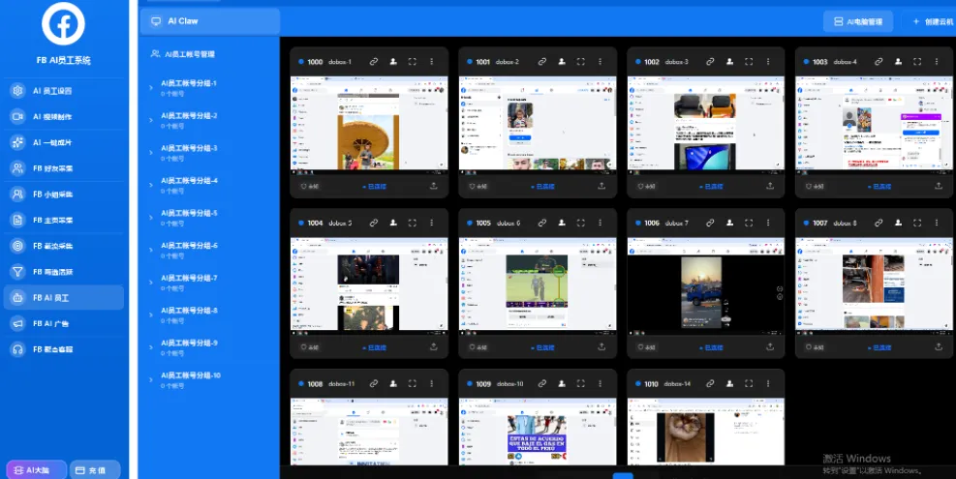Click the link icon on card 1001 dobox-2
The height and width of the screenshot is (479, 956).
point(542,62)
